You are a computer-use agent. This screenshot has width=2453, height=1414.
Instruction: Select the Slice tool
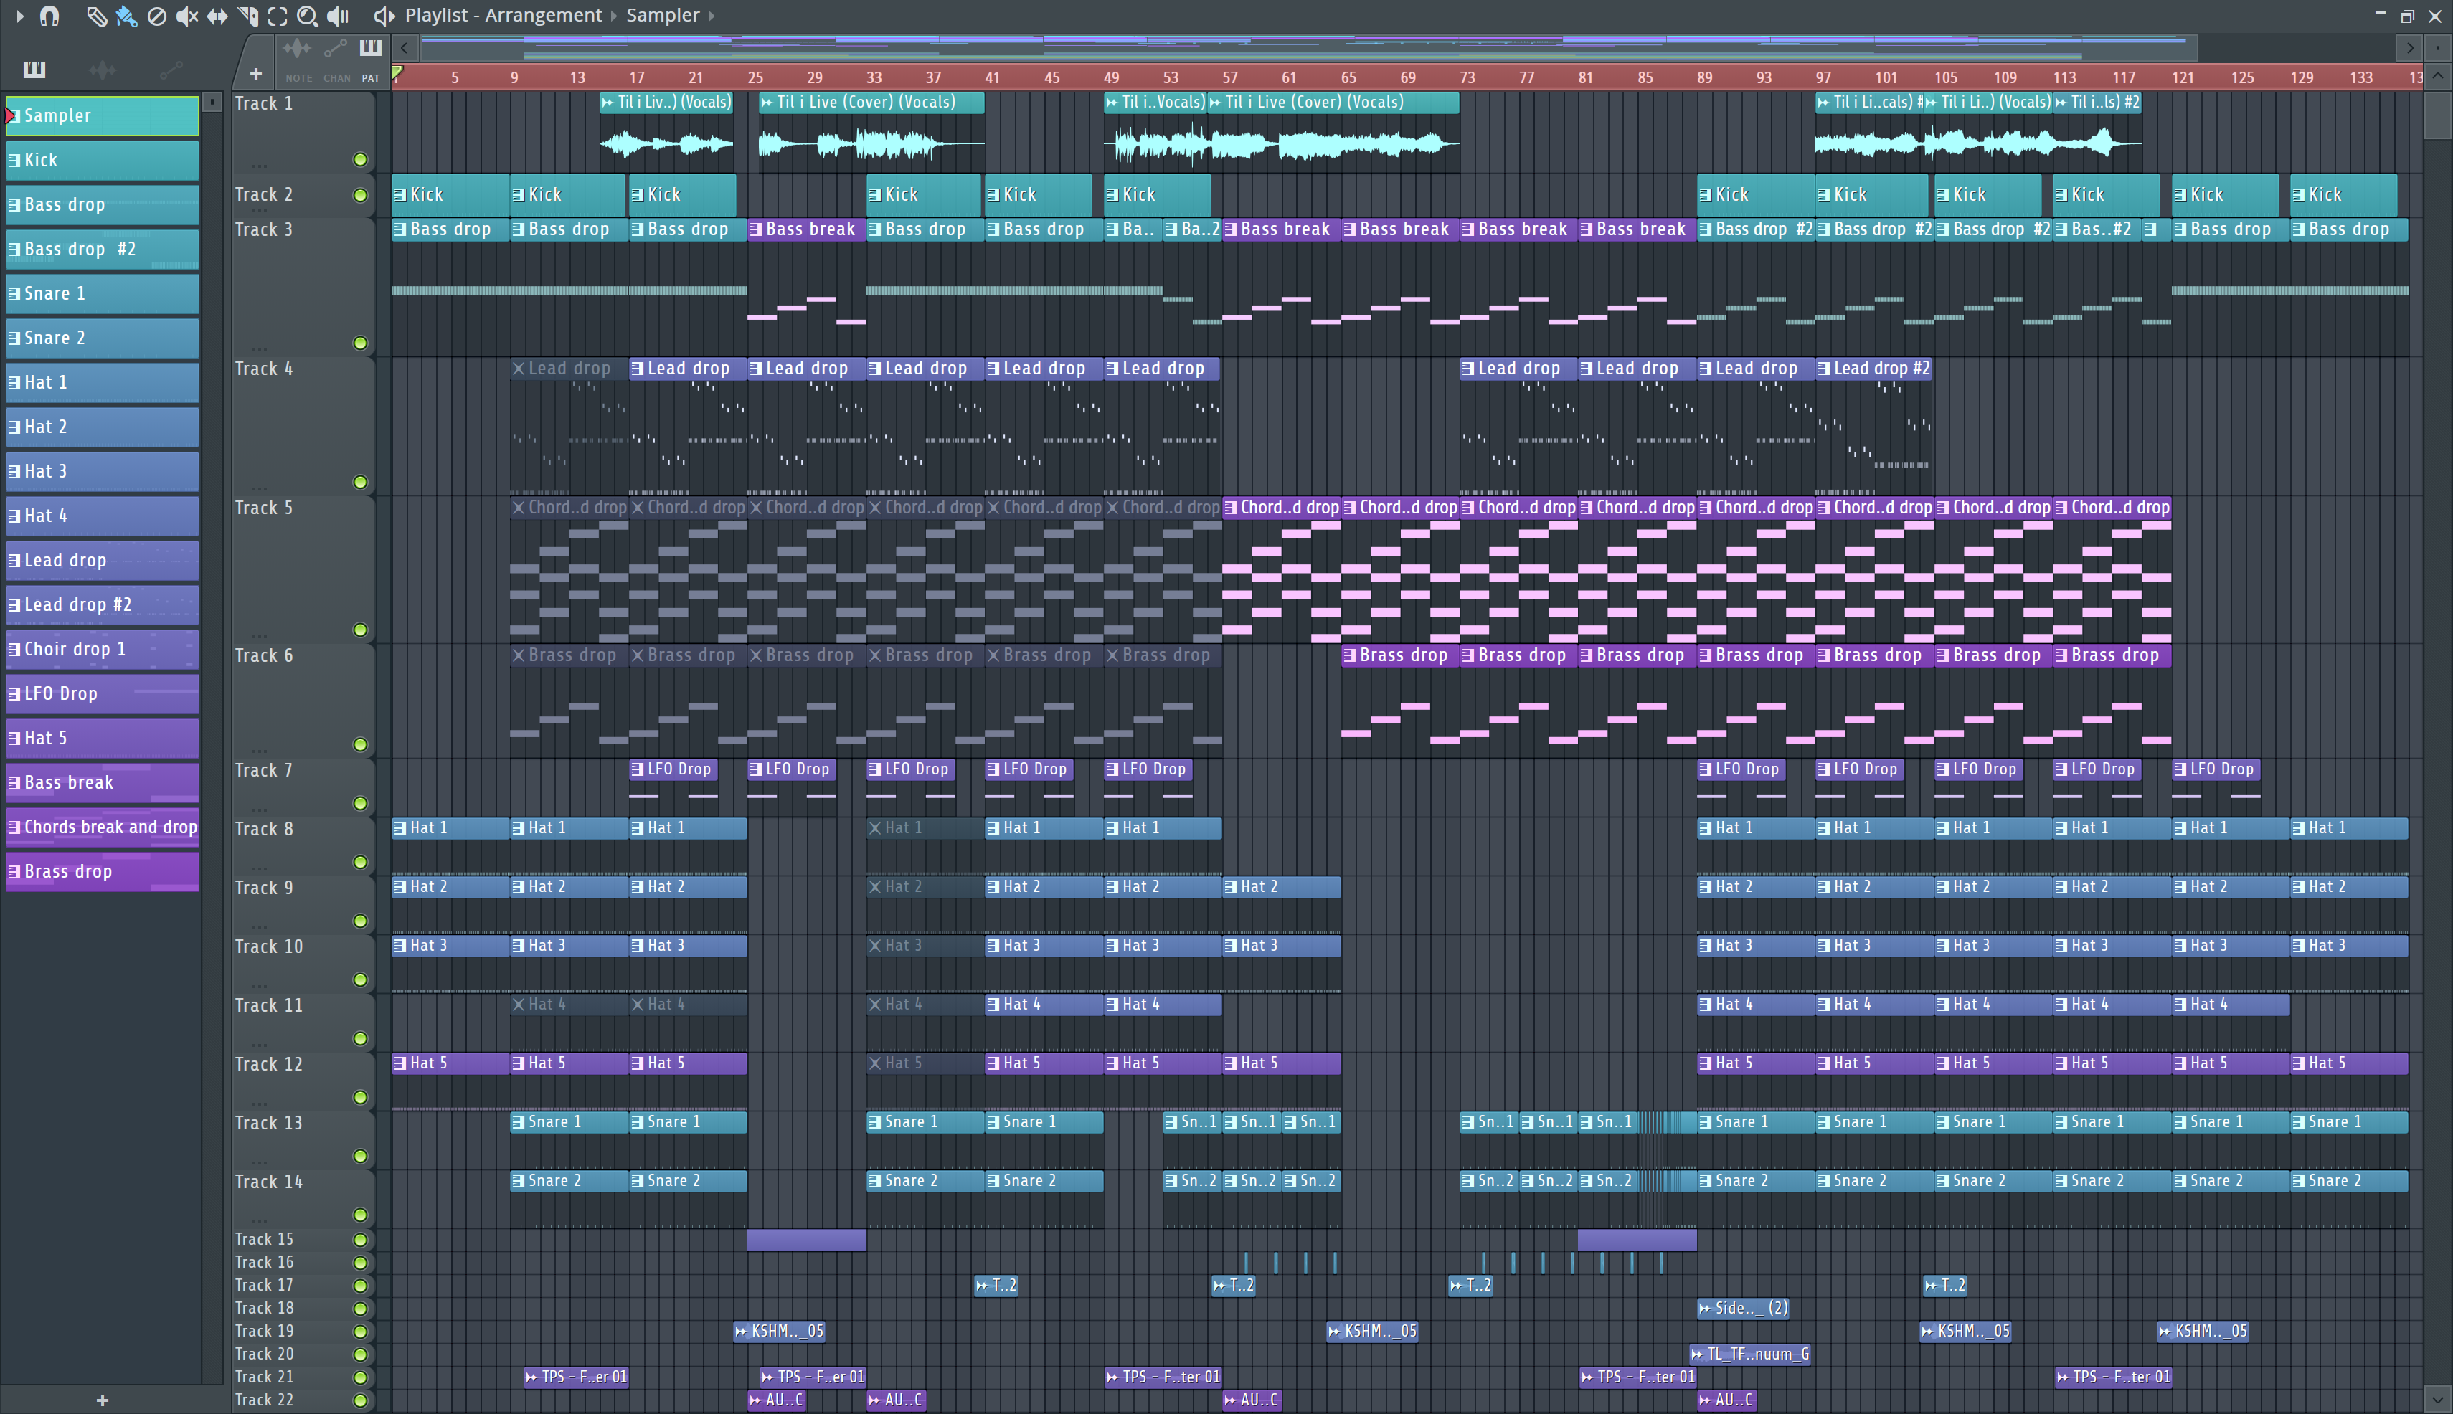pos(247,16)
